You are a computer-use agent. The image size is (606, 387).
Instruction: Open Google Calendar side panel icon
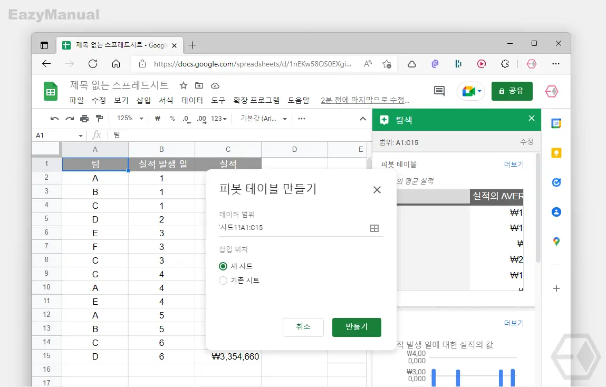pyautogui.click(x=556, y=123)
